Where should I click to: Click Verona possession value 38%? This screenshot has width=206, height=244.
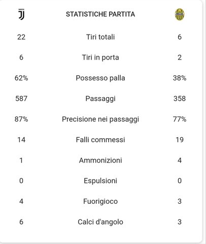[180, 78]
